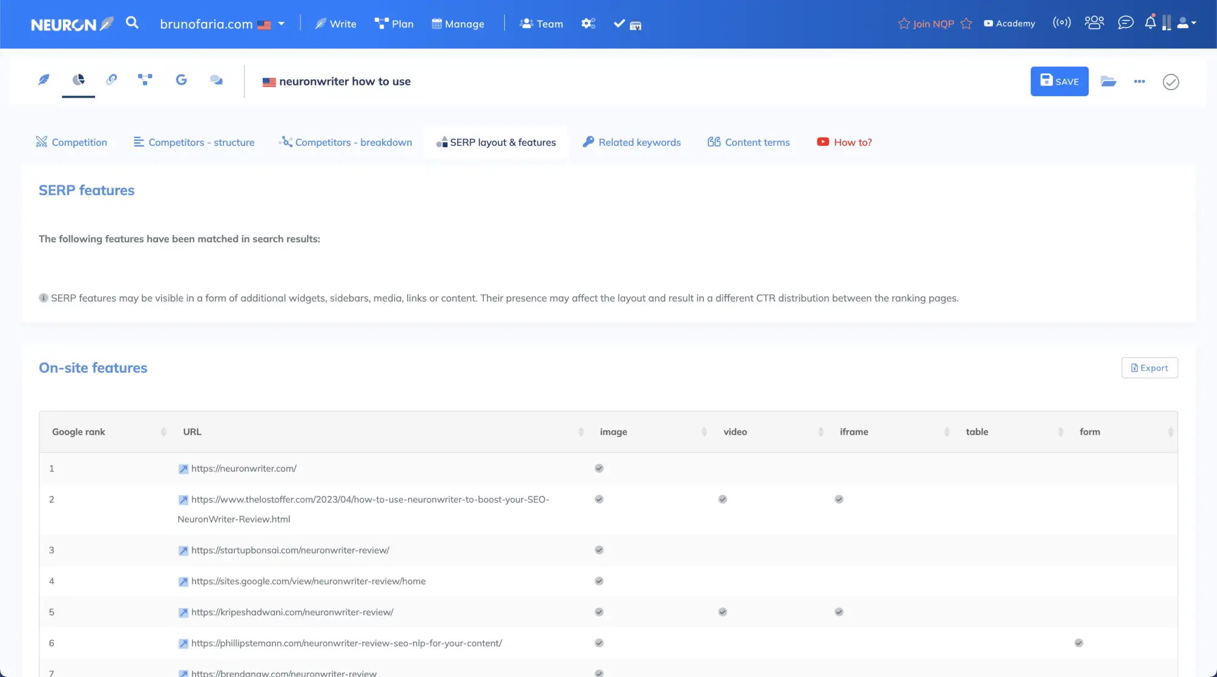
Task: Click the Export button
Action: click(1149, 368)
